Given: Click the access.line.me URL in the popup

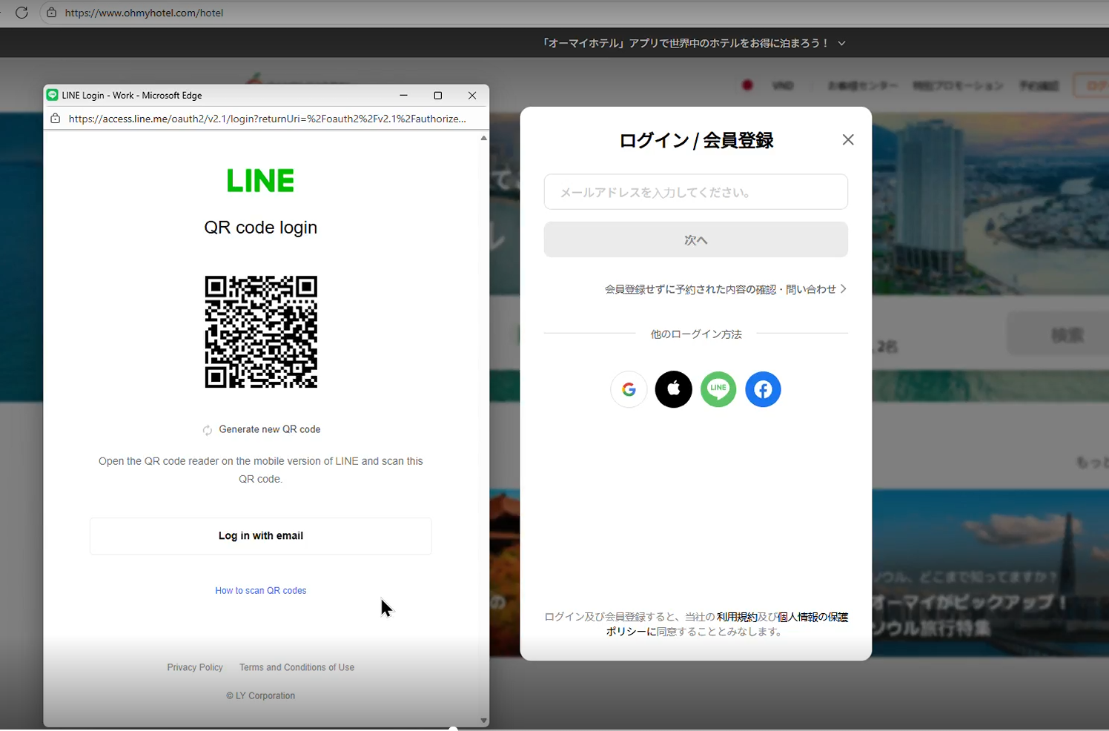Looking at the screenshot, I should pyautogui.click(x=268, y=119).
